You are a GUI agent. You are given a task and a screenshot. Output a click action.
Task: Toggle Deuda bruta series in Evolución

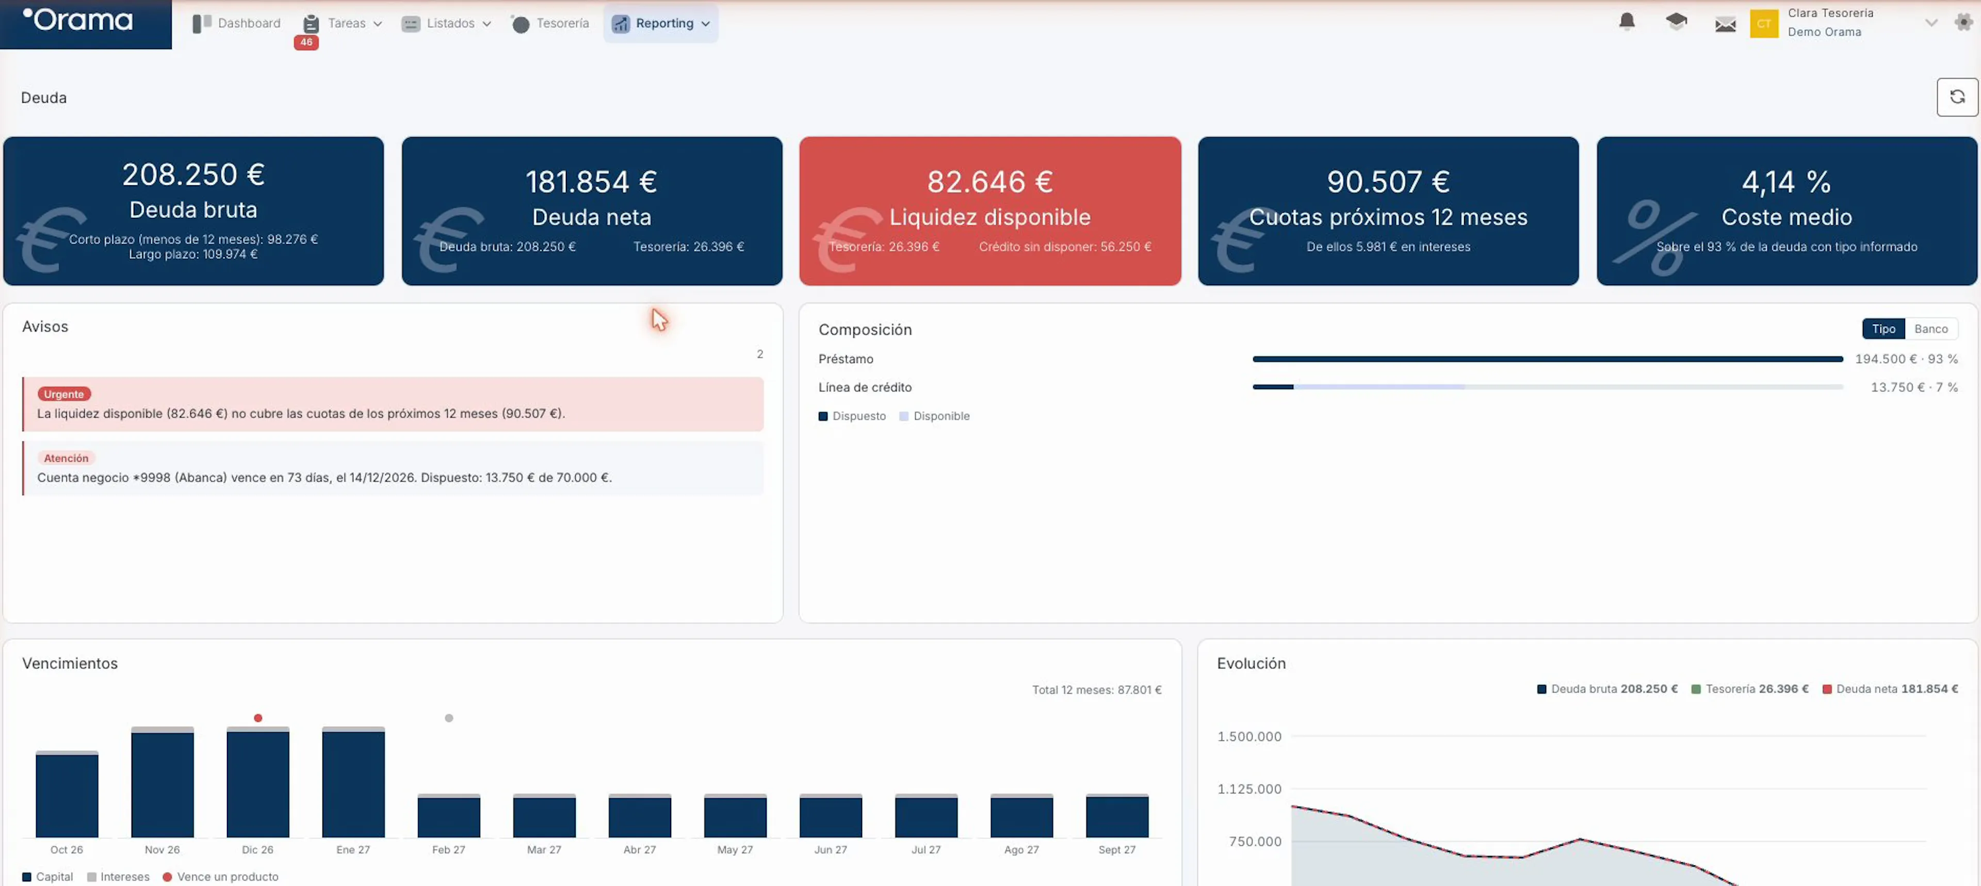(x=1606, y=689)
